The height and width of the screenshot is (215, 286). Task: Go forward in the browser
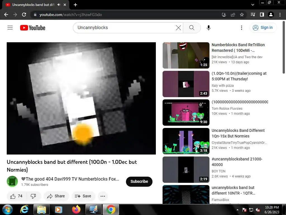click(15, 15)
